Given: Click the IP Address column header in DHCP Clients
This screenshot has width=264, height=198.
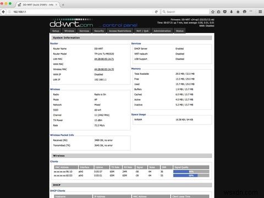Looking at the screenshot, I should 112,196.
